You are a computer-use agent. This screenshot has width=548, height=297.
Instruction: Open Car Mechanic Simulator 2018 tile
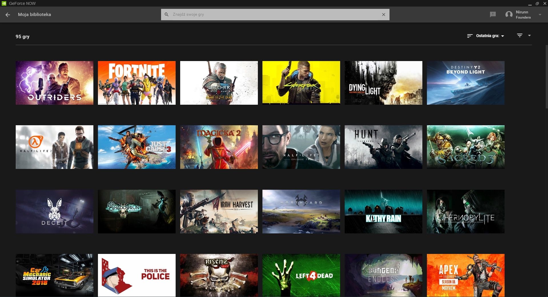(x=54, y=275)
